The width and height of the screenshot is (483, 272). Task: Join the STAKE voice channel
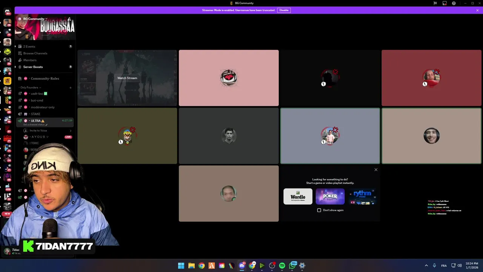45,114
